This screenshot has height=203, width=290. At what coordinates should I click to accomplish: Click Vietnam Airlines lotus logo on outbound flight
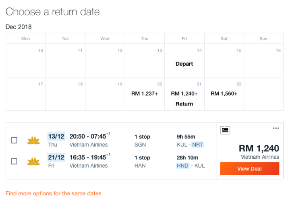pos(33,140)
